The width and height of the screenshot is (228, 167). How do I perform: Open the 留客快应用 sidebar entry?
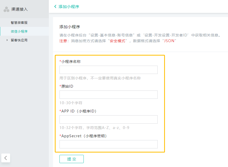click(x=19, y=40)
